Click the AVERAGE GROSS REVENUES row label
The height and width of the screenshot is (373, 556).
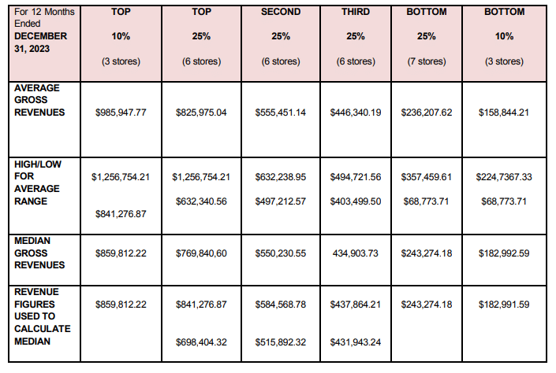39,100
